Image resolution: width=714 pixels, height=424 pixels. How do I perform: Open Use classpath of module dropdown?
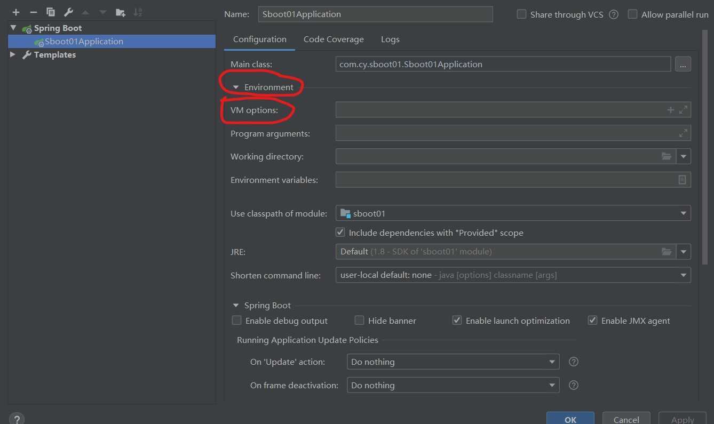click(684, 213)
